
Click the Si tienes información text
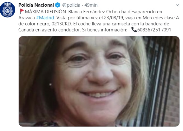click(105, 30)
